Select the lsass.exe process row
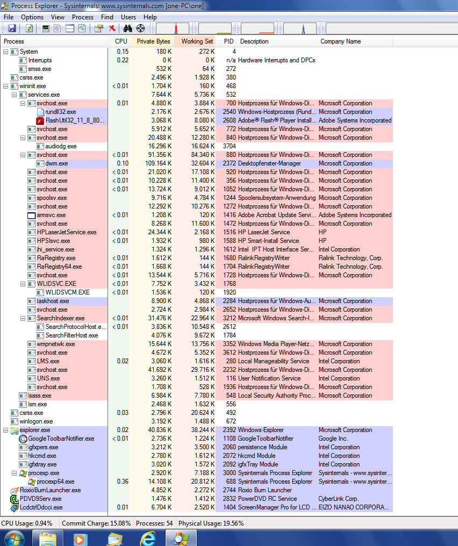 tap(197, 396)
